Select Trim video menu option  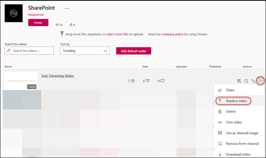point(239,122)
